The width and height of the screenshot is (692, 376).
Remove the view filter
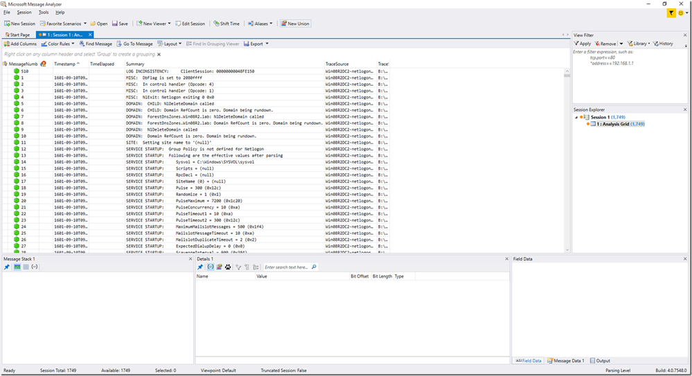coord(605,44)
